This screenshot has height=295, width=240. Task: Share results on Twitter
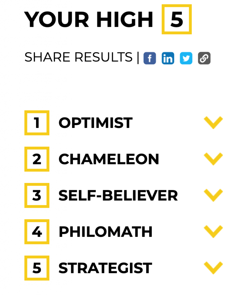[x=186, y=58]
